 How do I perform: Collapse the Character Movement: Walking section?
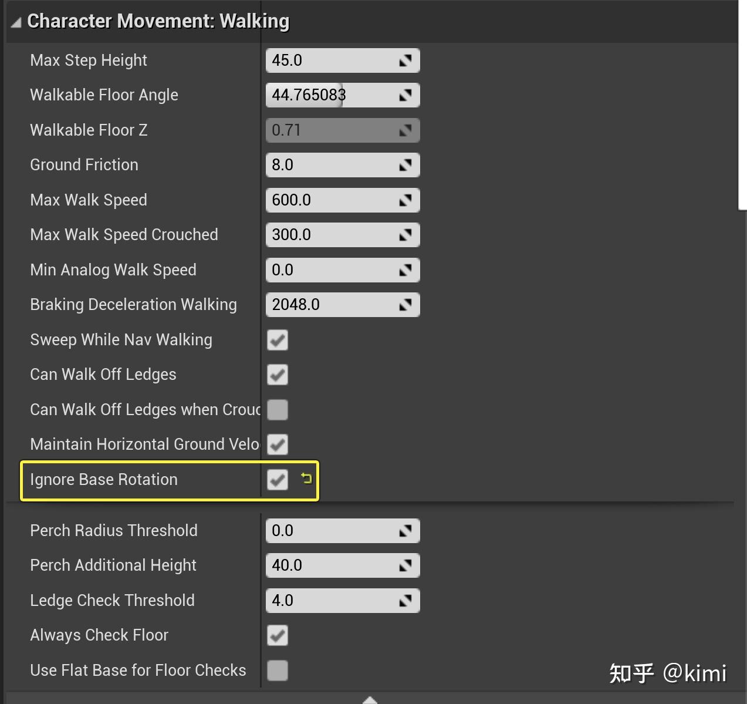tap(16, 21)
